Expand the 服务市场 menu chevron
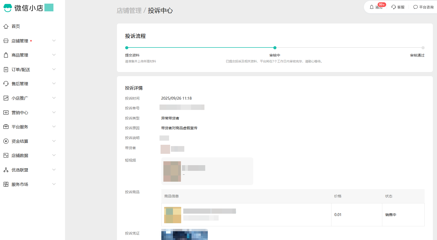437x240 pixels. click(x=54, y=184)
